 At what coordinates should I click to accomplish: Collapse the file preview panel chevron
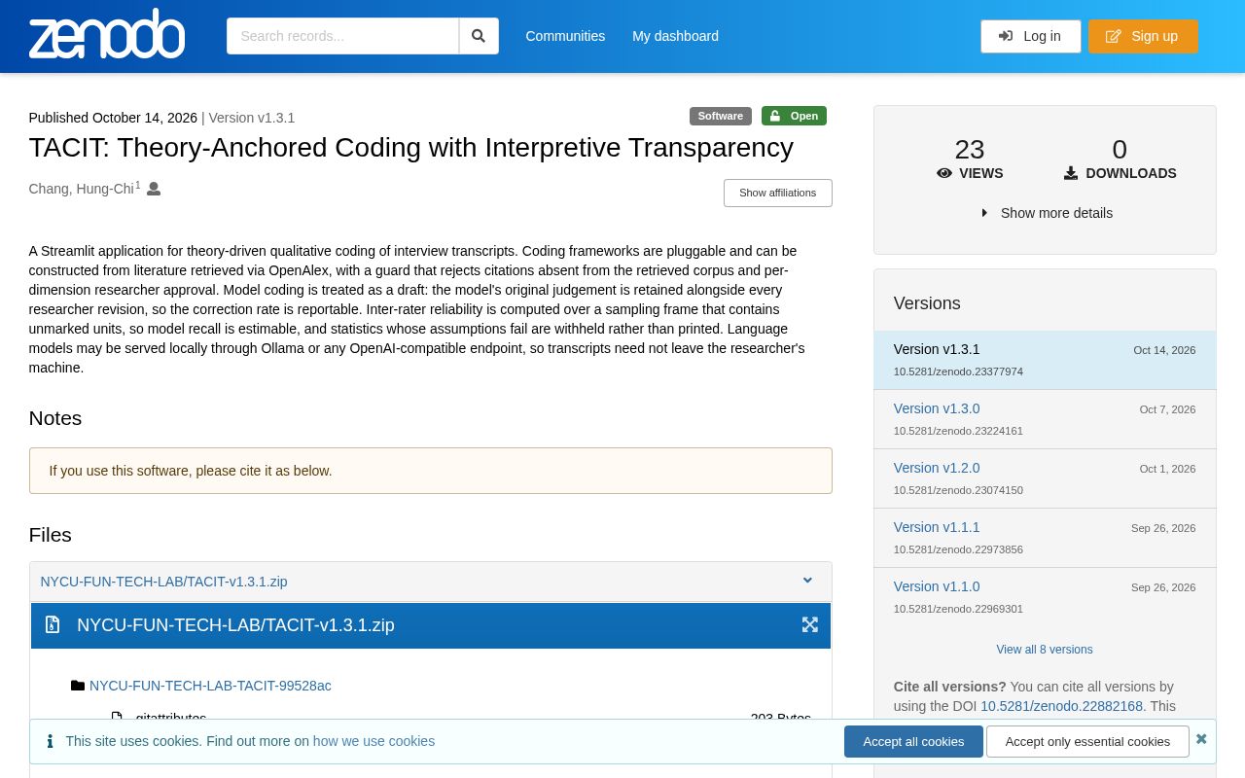pyautogui.click(x=807, y=581)
